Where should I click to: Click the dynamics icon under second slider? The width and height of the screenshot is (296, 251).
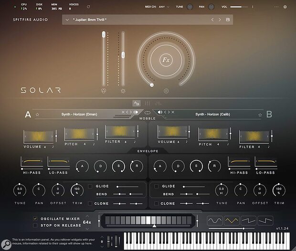[x=123, y=91]
